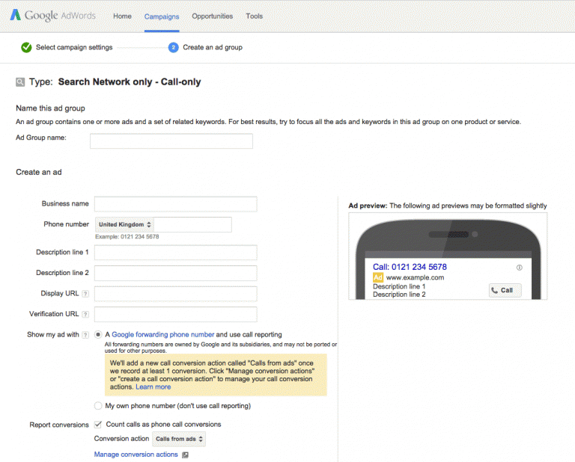This screenshot has width=575, height=462.
Task: Click the Manage conversion actions external icon
Action: 185,455
